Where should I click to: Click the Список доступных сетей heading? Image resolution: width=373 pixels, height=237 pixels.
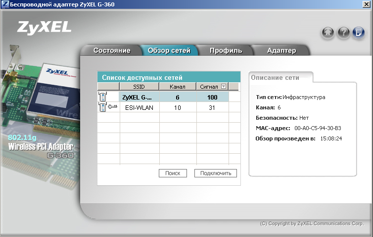(142, 77)
